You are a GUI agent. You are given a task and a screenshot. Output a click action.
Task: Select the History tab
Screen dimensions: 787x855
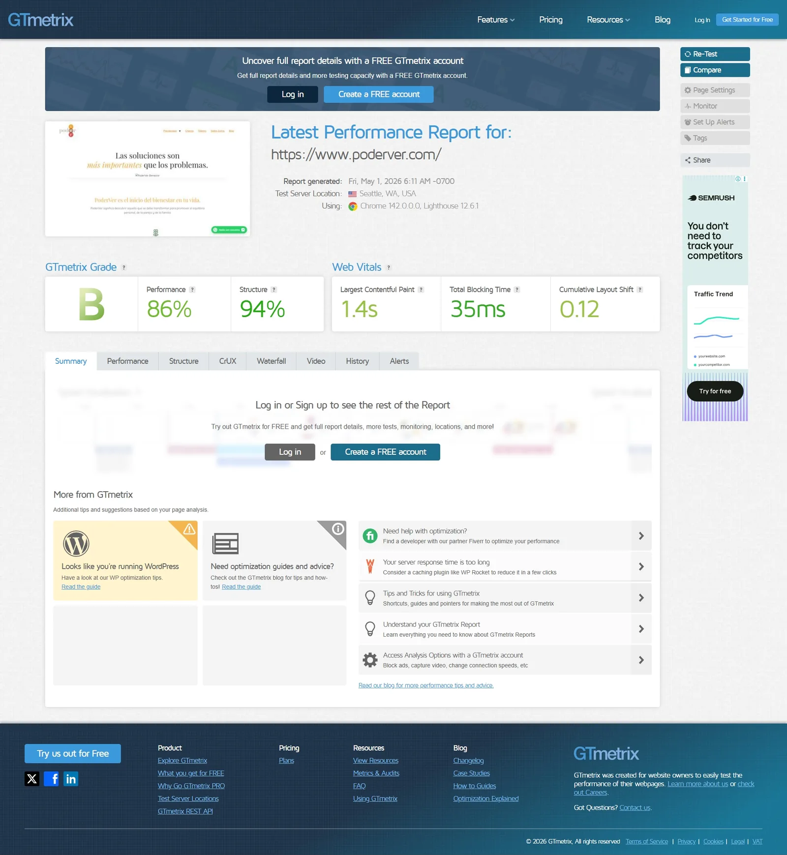[358, 361]
